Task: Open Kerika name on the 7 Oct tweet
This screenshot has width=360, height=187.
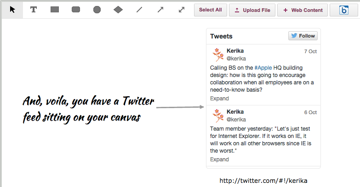Action: click(235, 51)
